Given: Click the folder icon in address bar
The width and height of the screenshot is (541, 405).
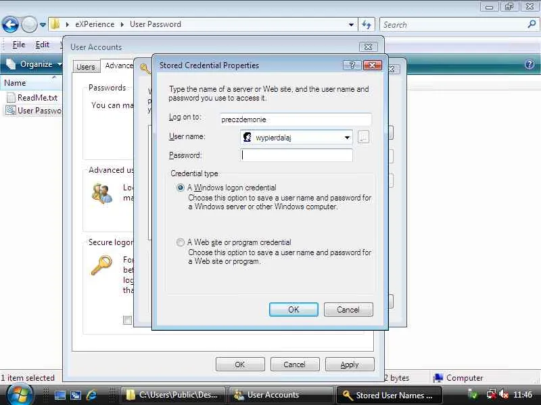Looking at the screenshot, I should tap(55, 24).
